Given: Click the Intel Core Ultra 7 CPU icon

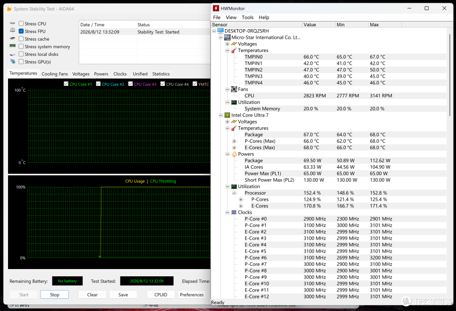Looking at the screenshot, I should click(228, 115).
